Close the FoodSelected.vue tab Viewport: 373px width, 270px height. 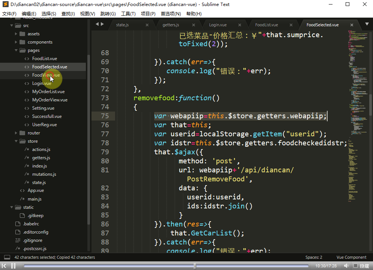click(352, 25)
